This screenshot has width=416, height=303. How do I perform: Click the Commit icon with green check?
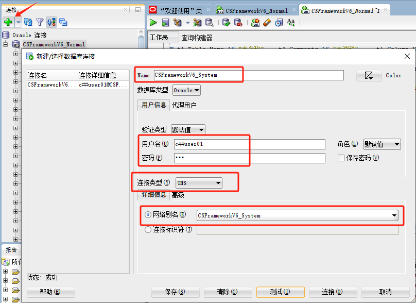tap(227, 23)
